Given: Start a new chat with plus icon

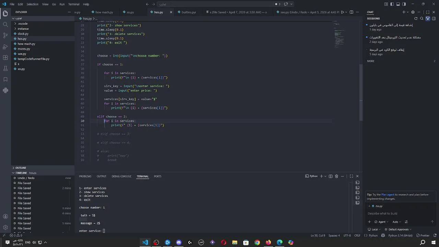Looking at the screenshot, I should tap(404, 12).
